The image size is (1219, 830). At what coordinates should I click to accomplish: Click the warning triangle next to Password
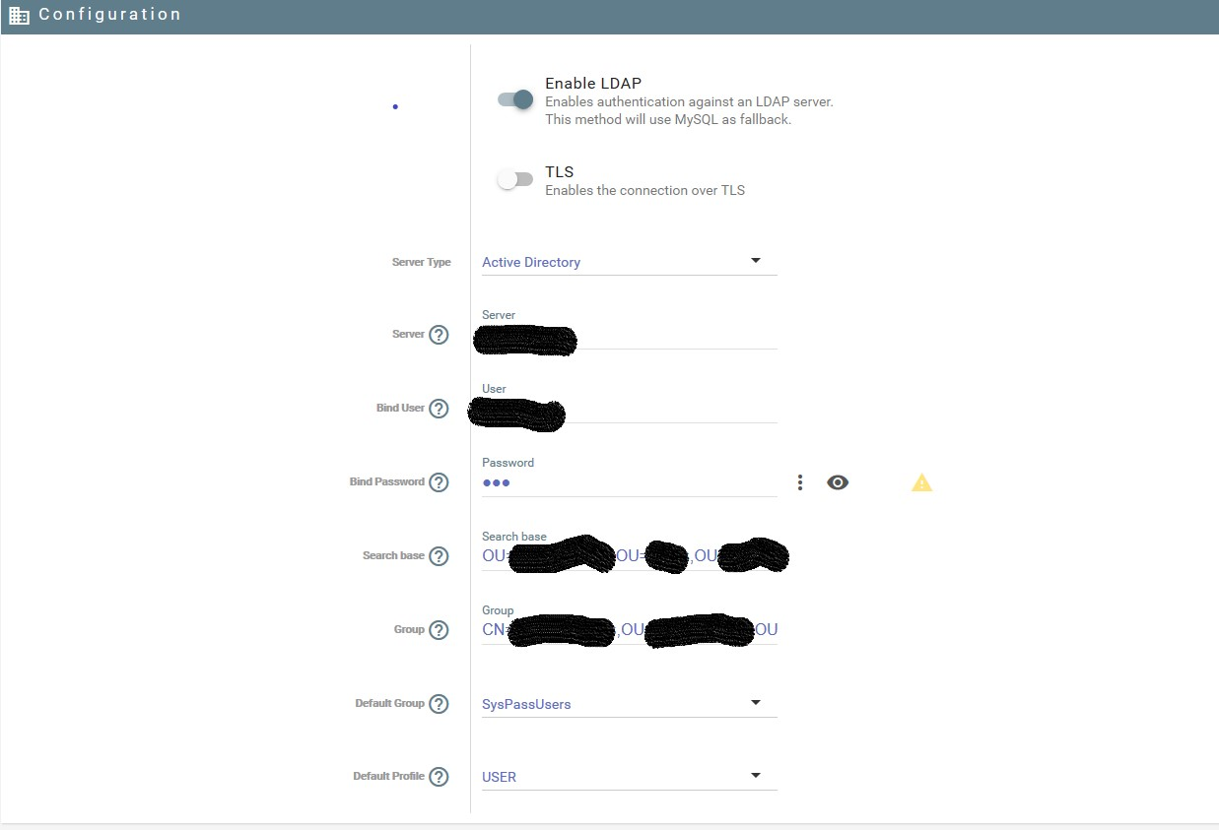pyautogui.click(x=920, y=481)
